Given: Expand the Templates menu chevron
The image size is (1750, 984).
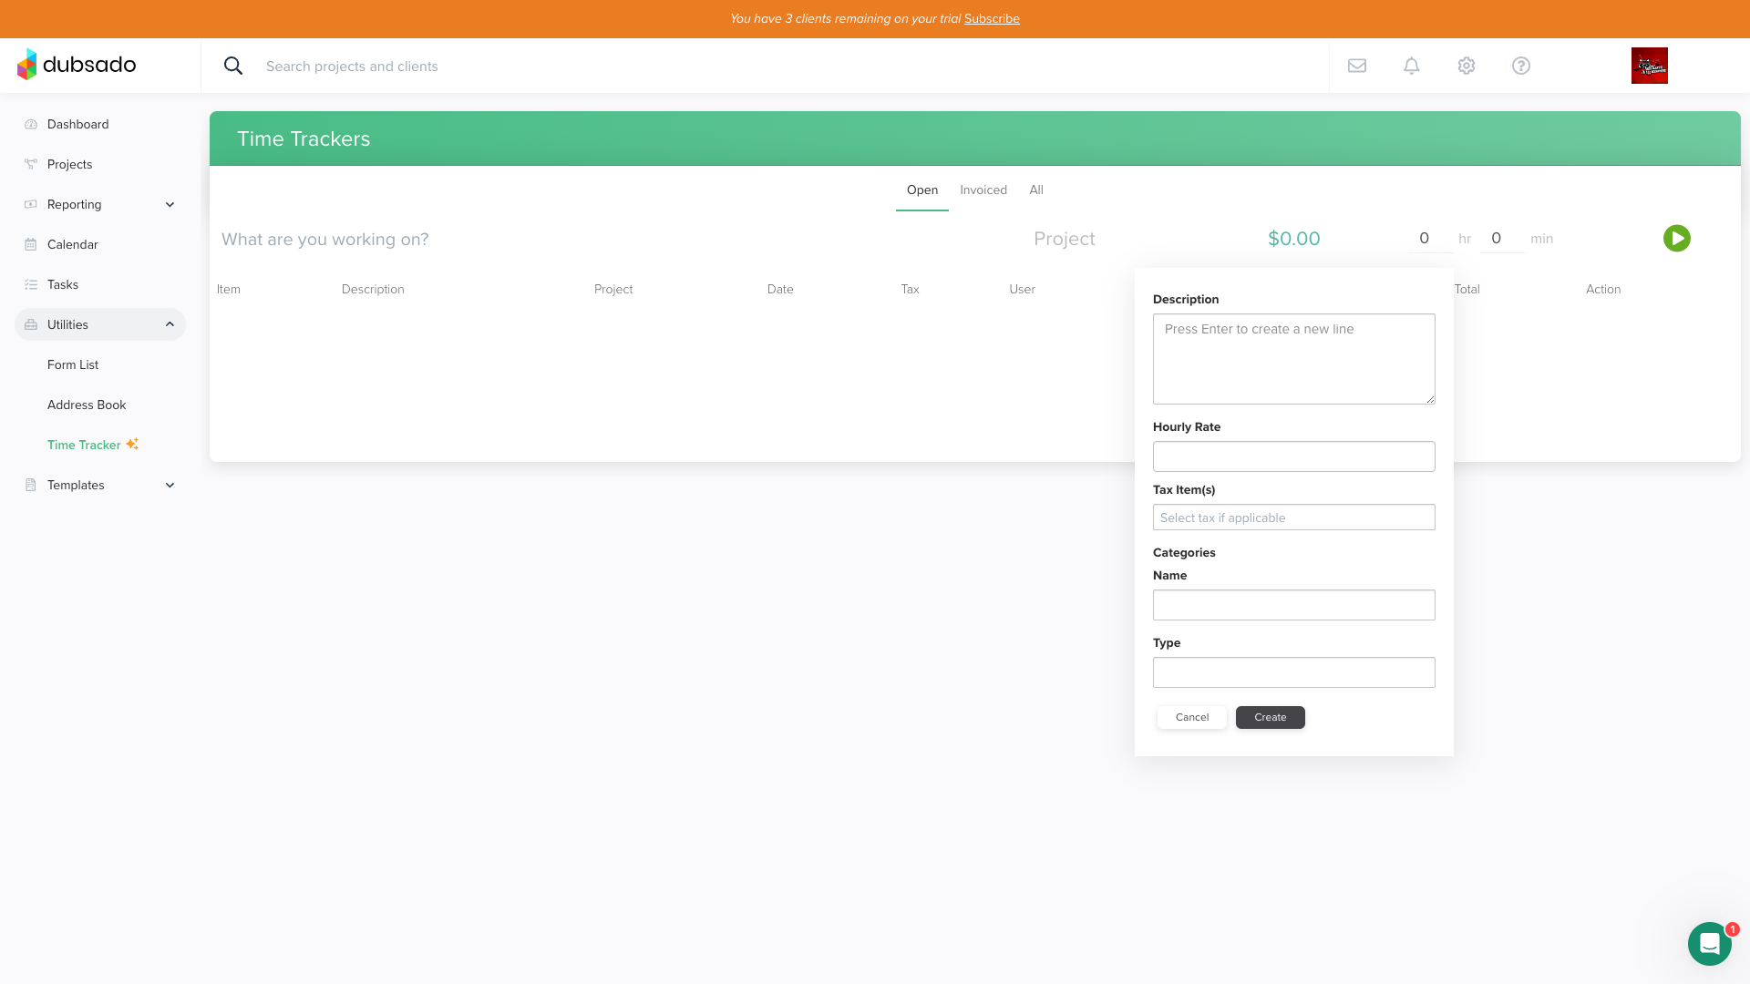Looking at the screenshot, I should (x=170, y=486).
